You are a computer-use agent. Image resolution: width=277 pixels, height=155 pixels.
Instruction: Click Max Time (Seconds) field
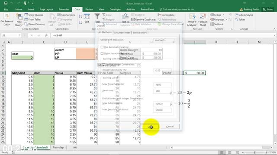click(162, 85)
